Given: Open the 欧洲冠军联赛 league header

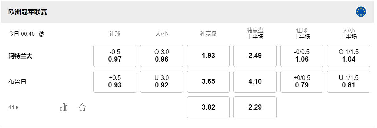Looking at the screenshot, I should tap(28, 12).
